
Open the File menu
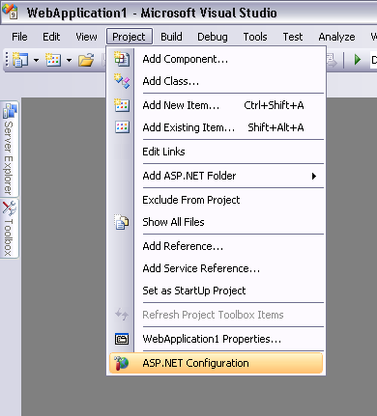[19, 37]
